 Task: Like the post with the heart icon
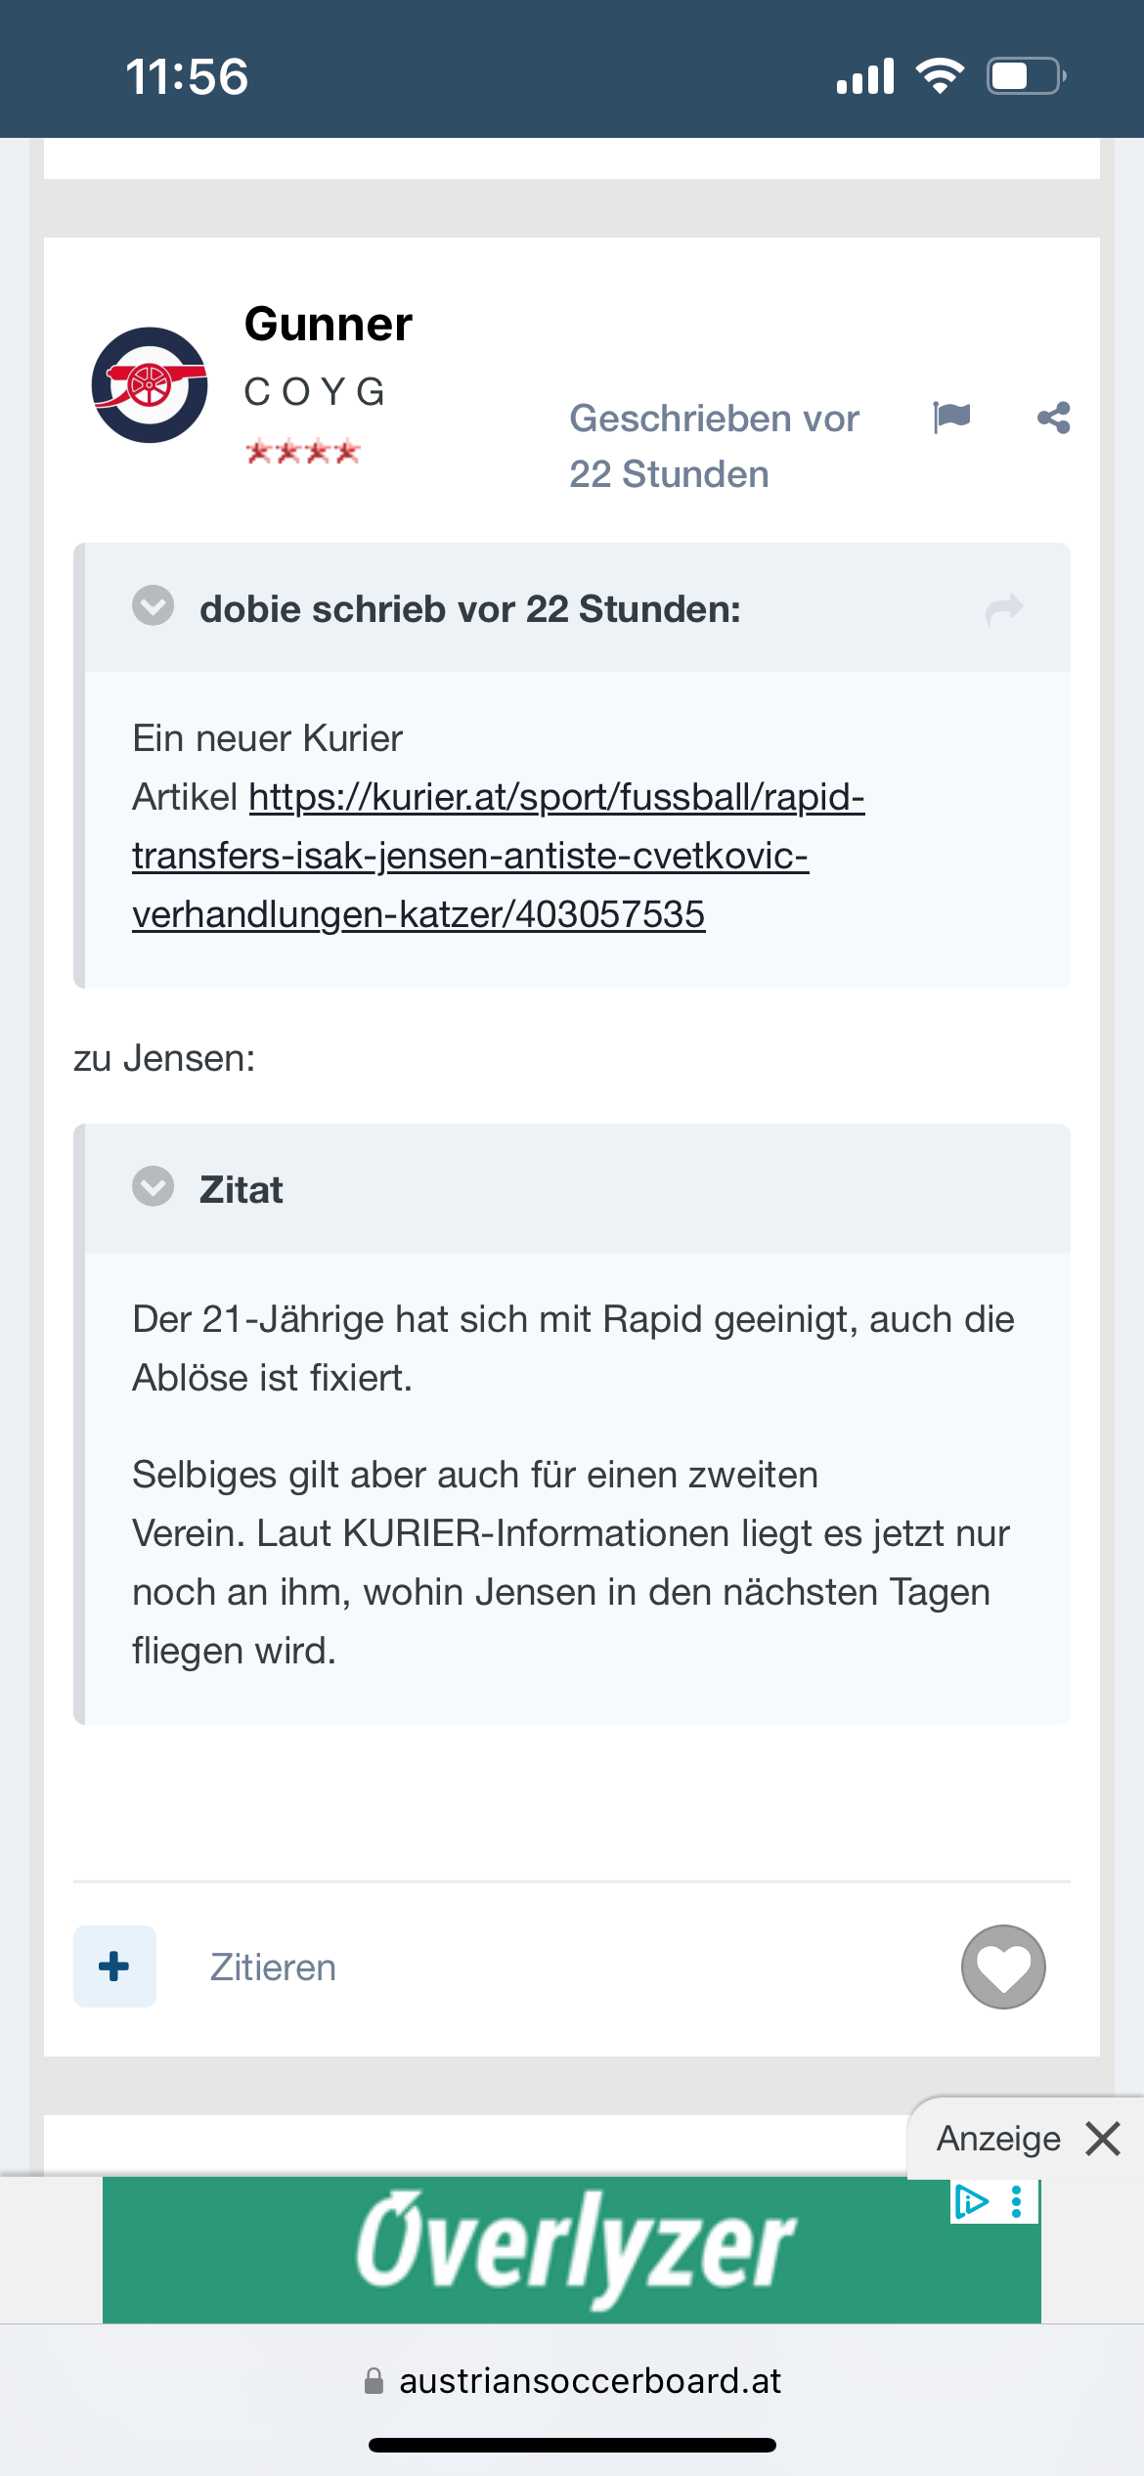click(x=1003, y=1968)
